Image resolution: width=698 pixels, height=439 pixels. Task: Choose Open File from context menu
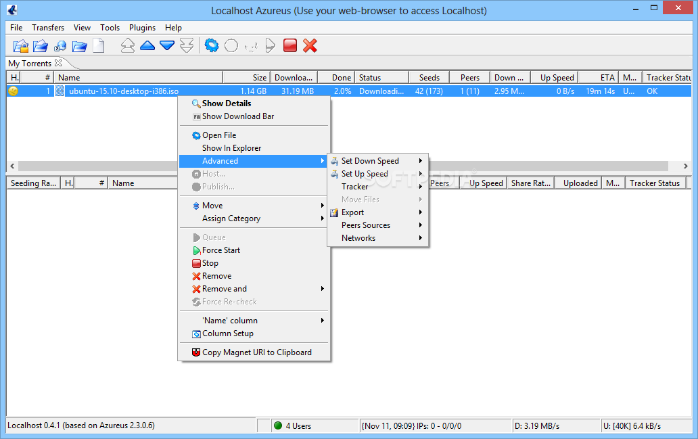254,135
